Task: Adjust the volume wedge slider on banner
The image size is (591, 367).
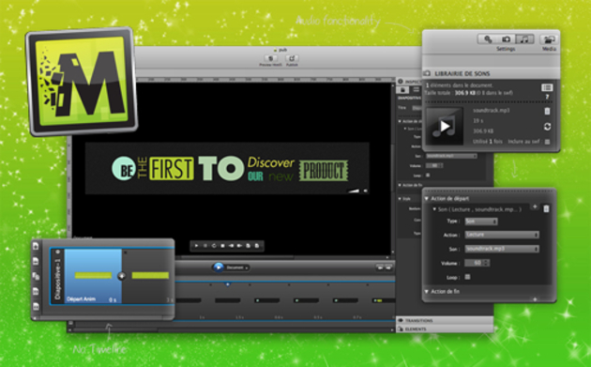Action: click(x=354, y=191)
